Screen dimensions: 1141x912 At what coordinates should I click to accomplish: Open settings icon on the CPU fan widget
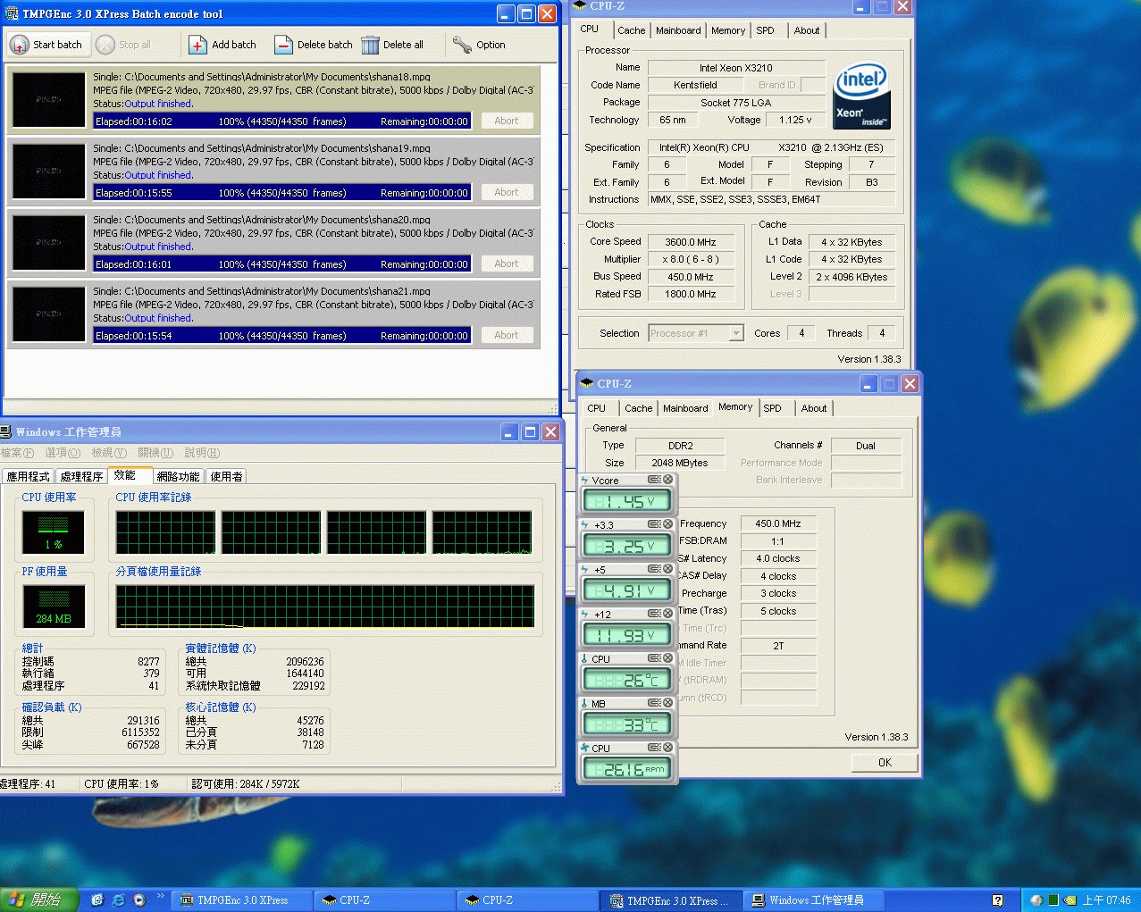pyautogui.click(x=654, y=748)
